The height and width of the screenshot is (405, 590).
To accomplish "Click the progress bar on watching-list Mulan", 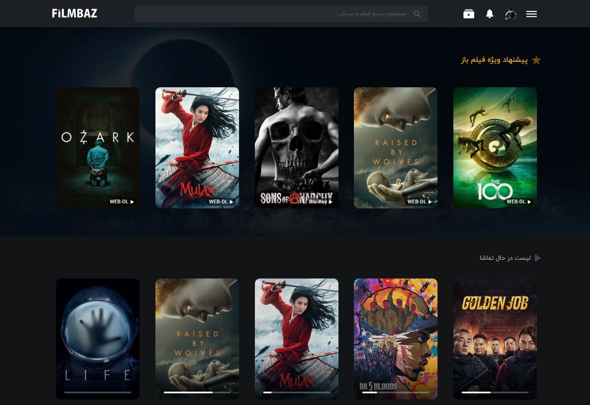I will (297, 392).
